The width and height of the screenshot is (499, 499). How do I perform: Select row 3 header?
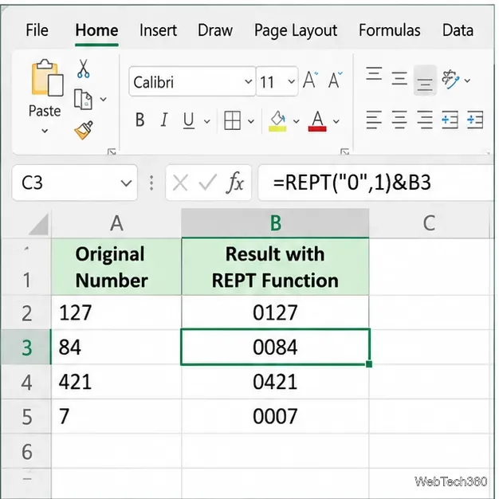[26, 348]
